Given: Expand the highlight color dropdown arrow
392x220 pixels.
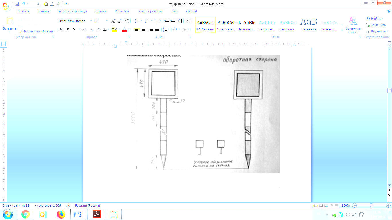Looking at the screenshot, I should pos(119,29).
